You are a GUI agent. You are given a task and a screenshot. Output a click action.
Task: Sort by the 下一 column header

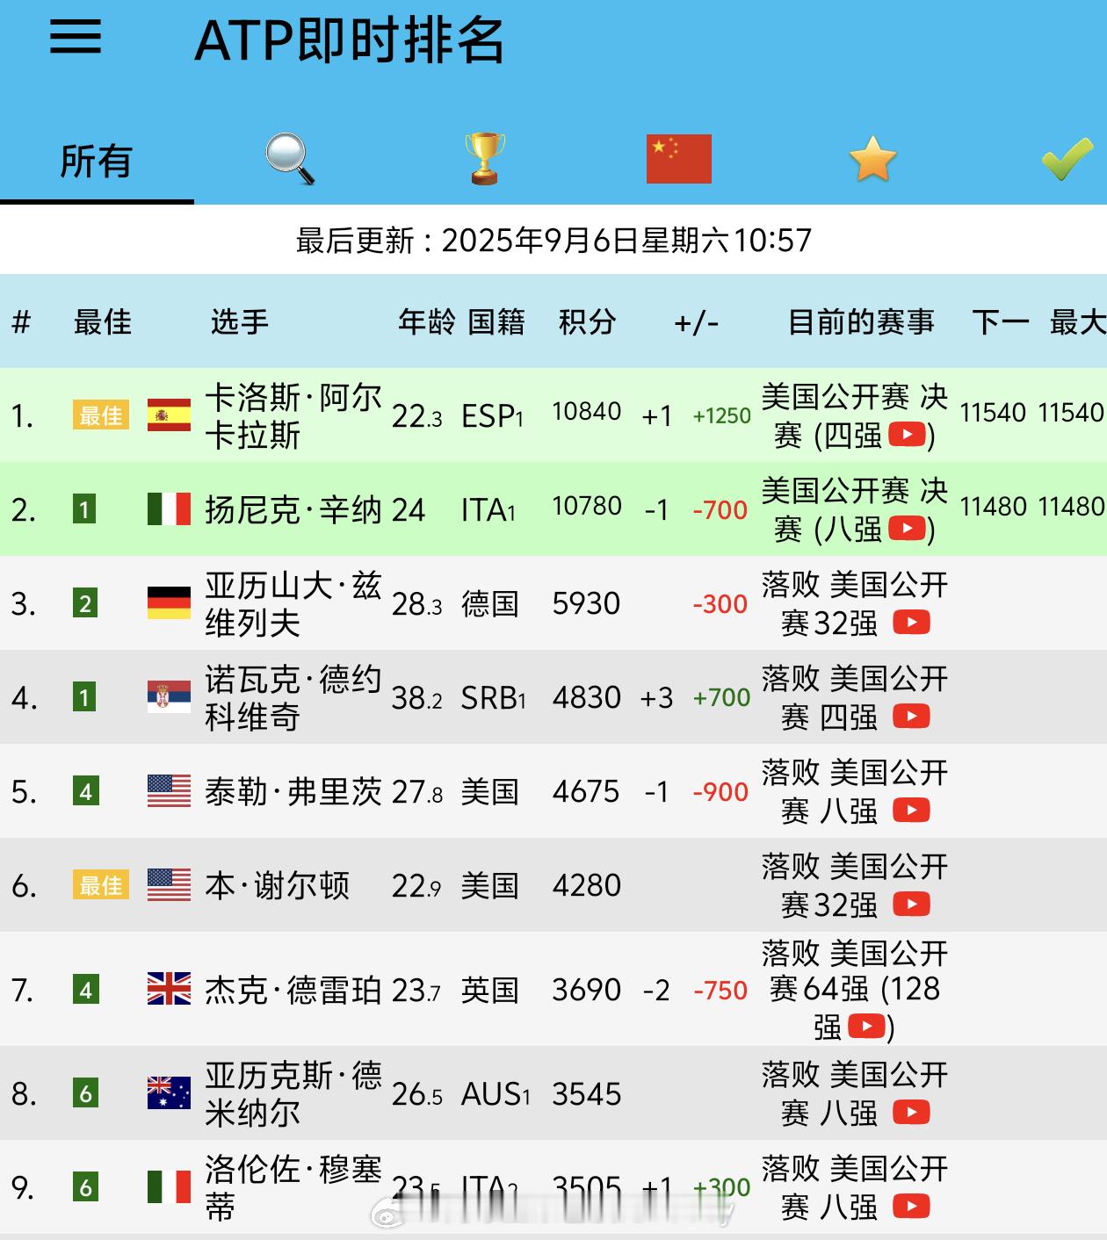1001,322
